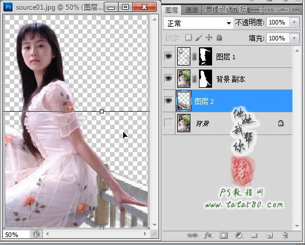Click the window resize grip at bottom corner
The image size is (305, 245).
(x=154, y=234)
